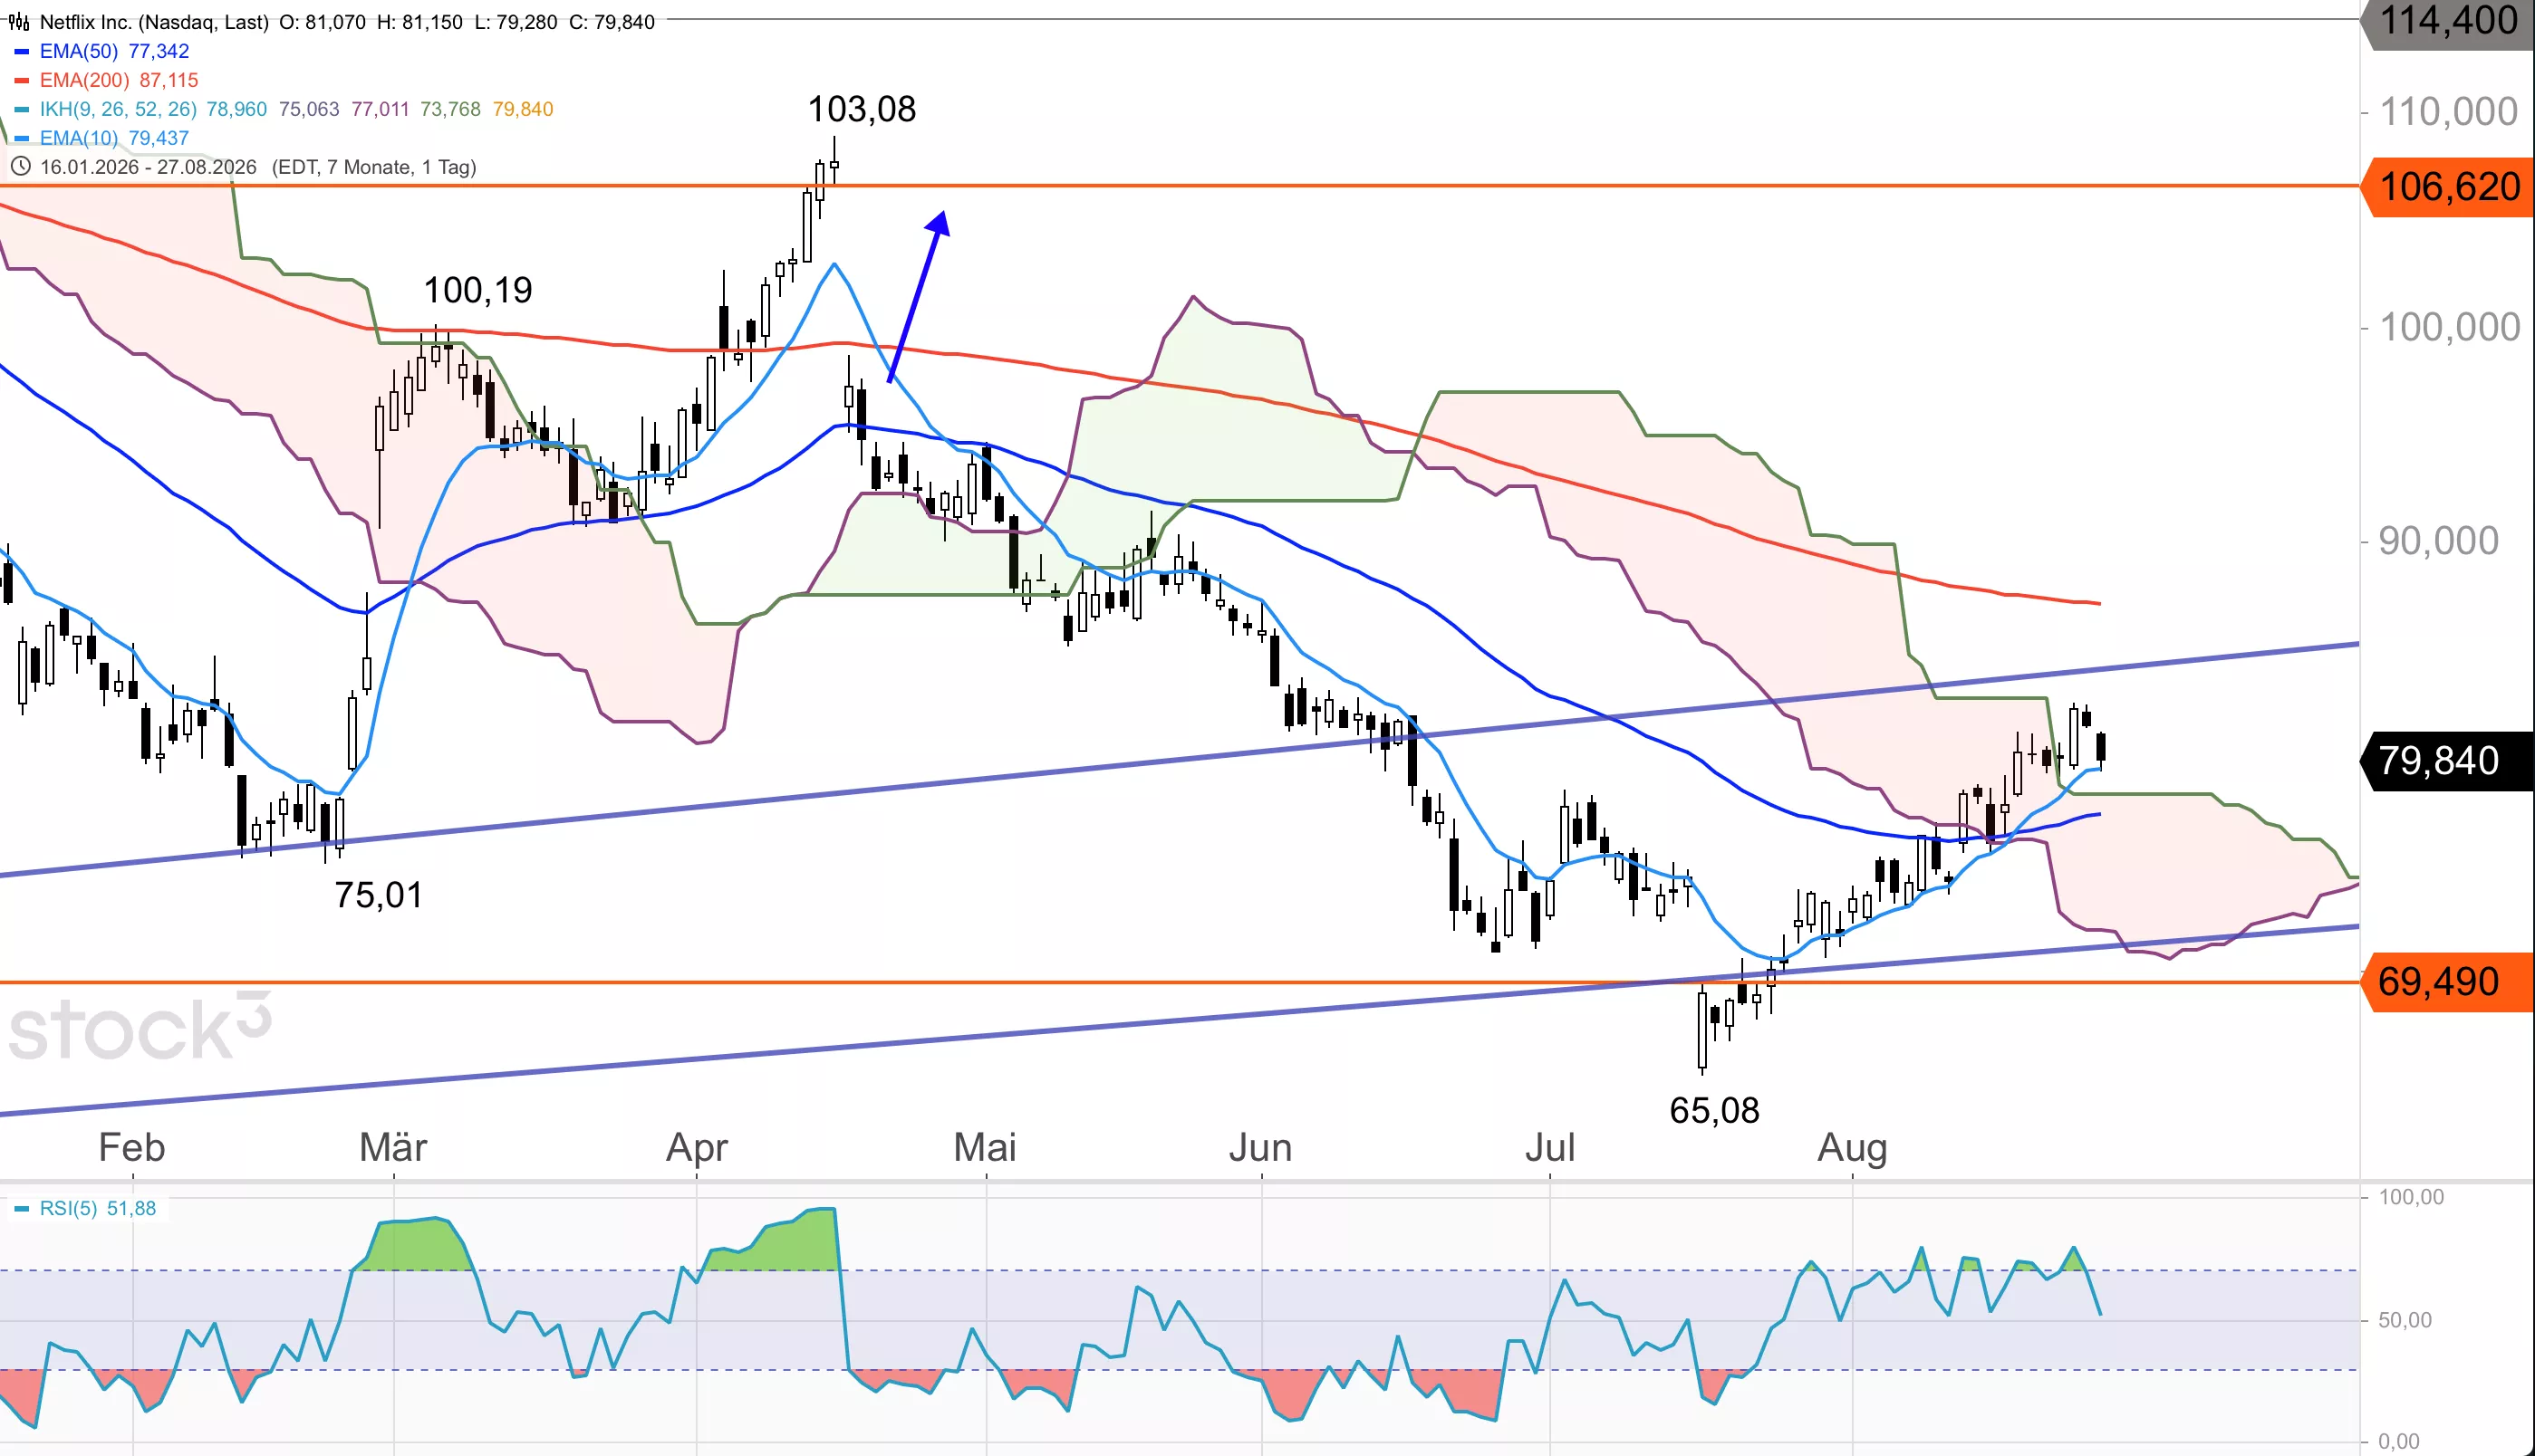2535x1456 pixels.
Task: Click the date range '16.01.2026 - 27.08.2026'
Action: pyautogui.click(x=148, y=167)
